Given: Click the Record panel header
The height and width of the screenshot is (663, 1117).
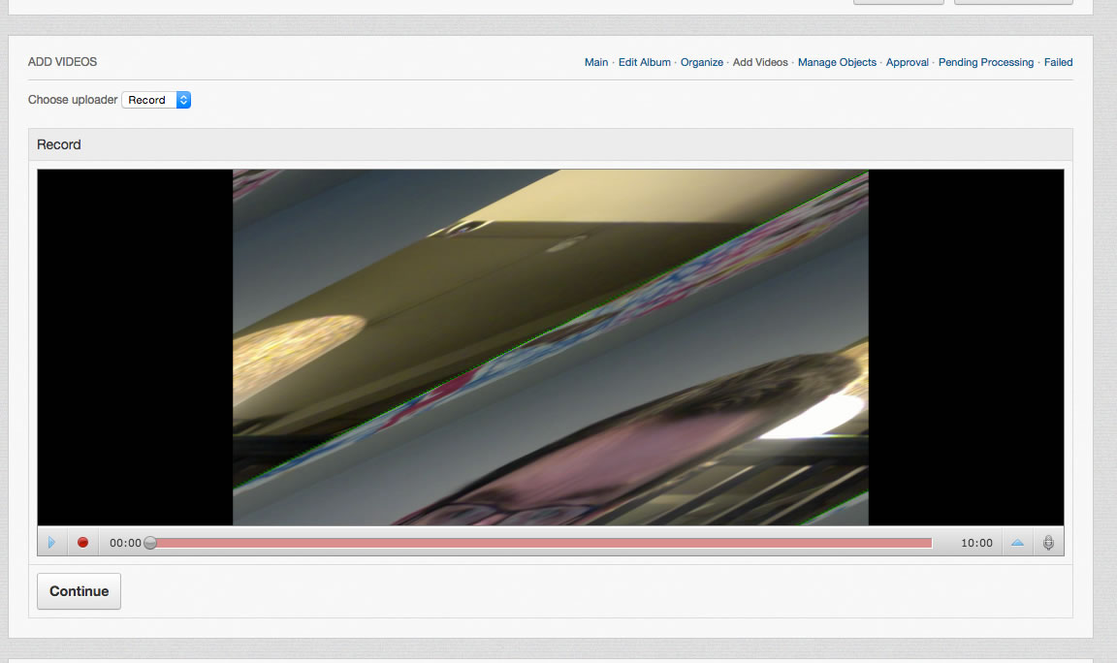Looking at the screenshot, I should [x=551, y=144].
